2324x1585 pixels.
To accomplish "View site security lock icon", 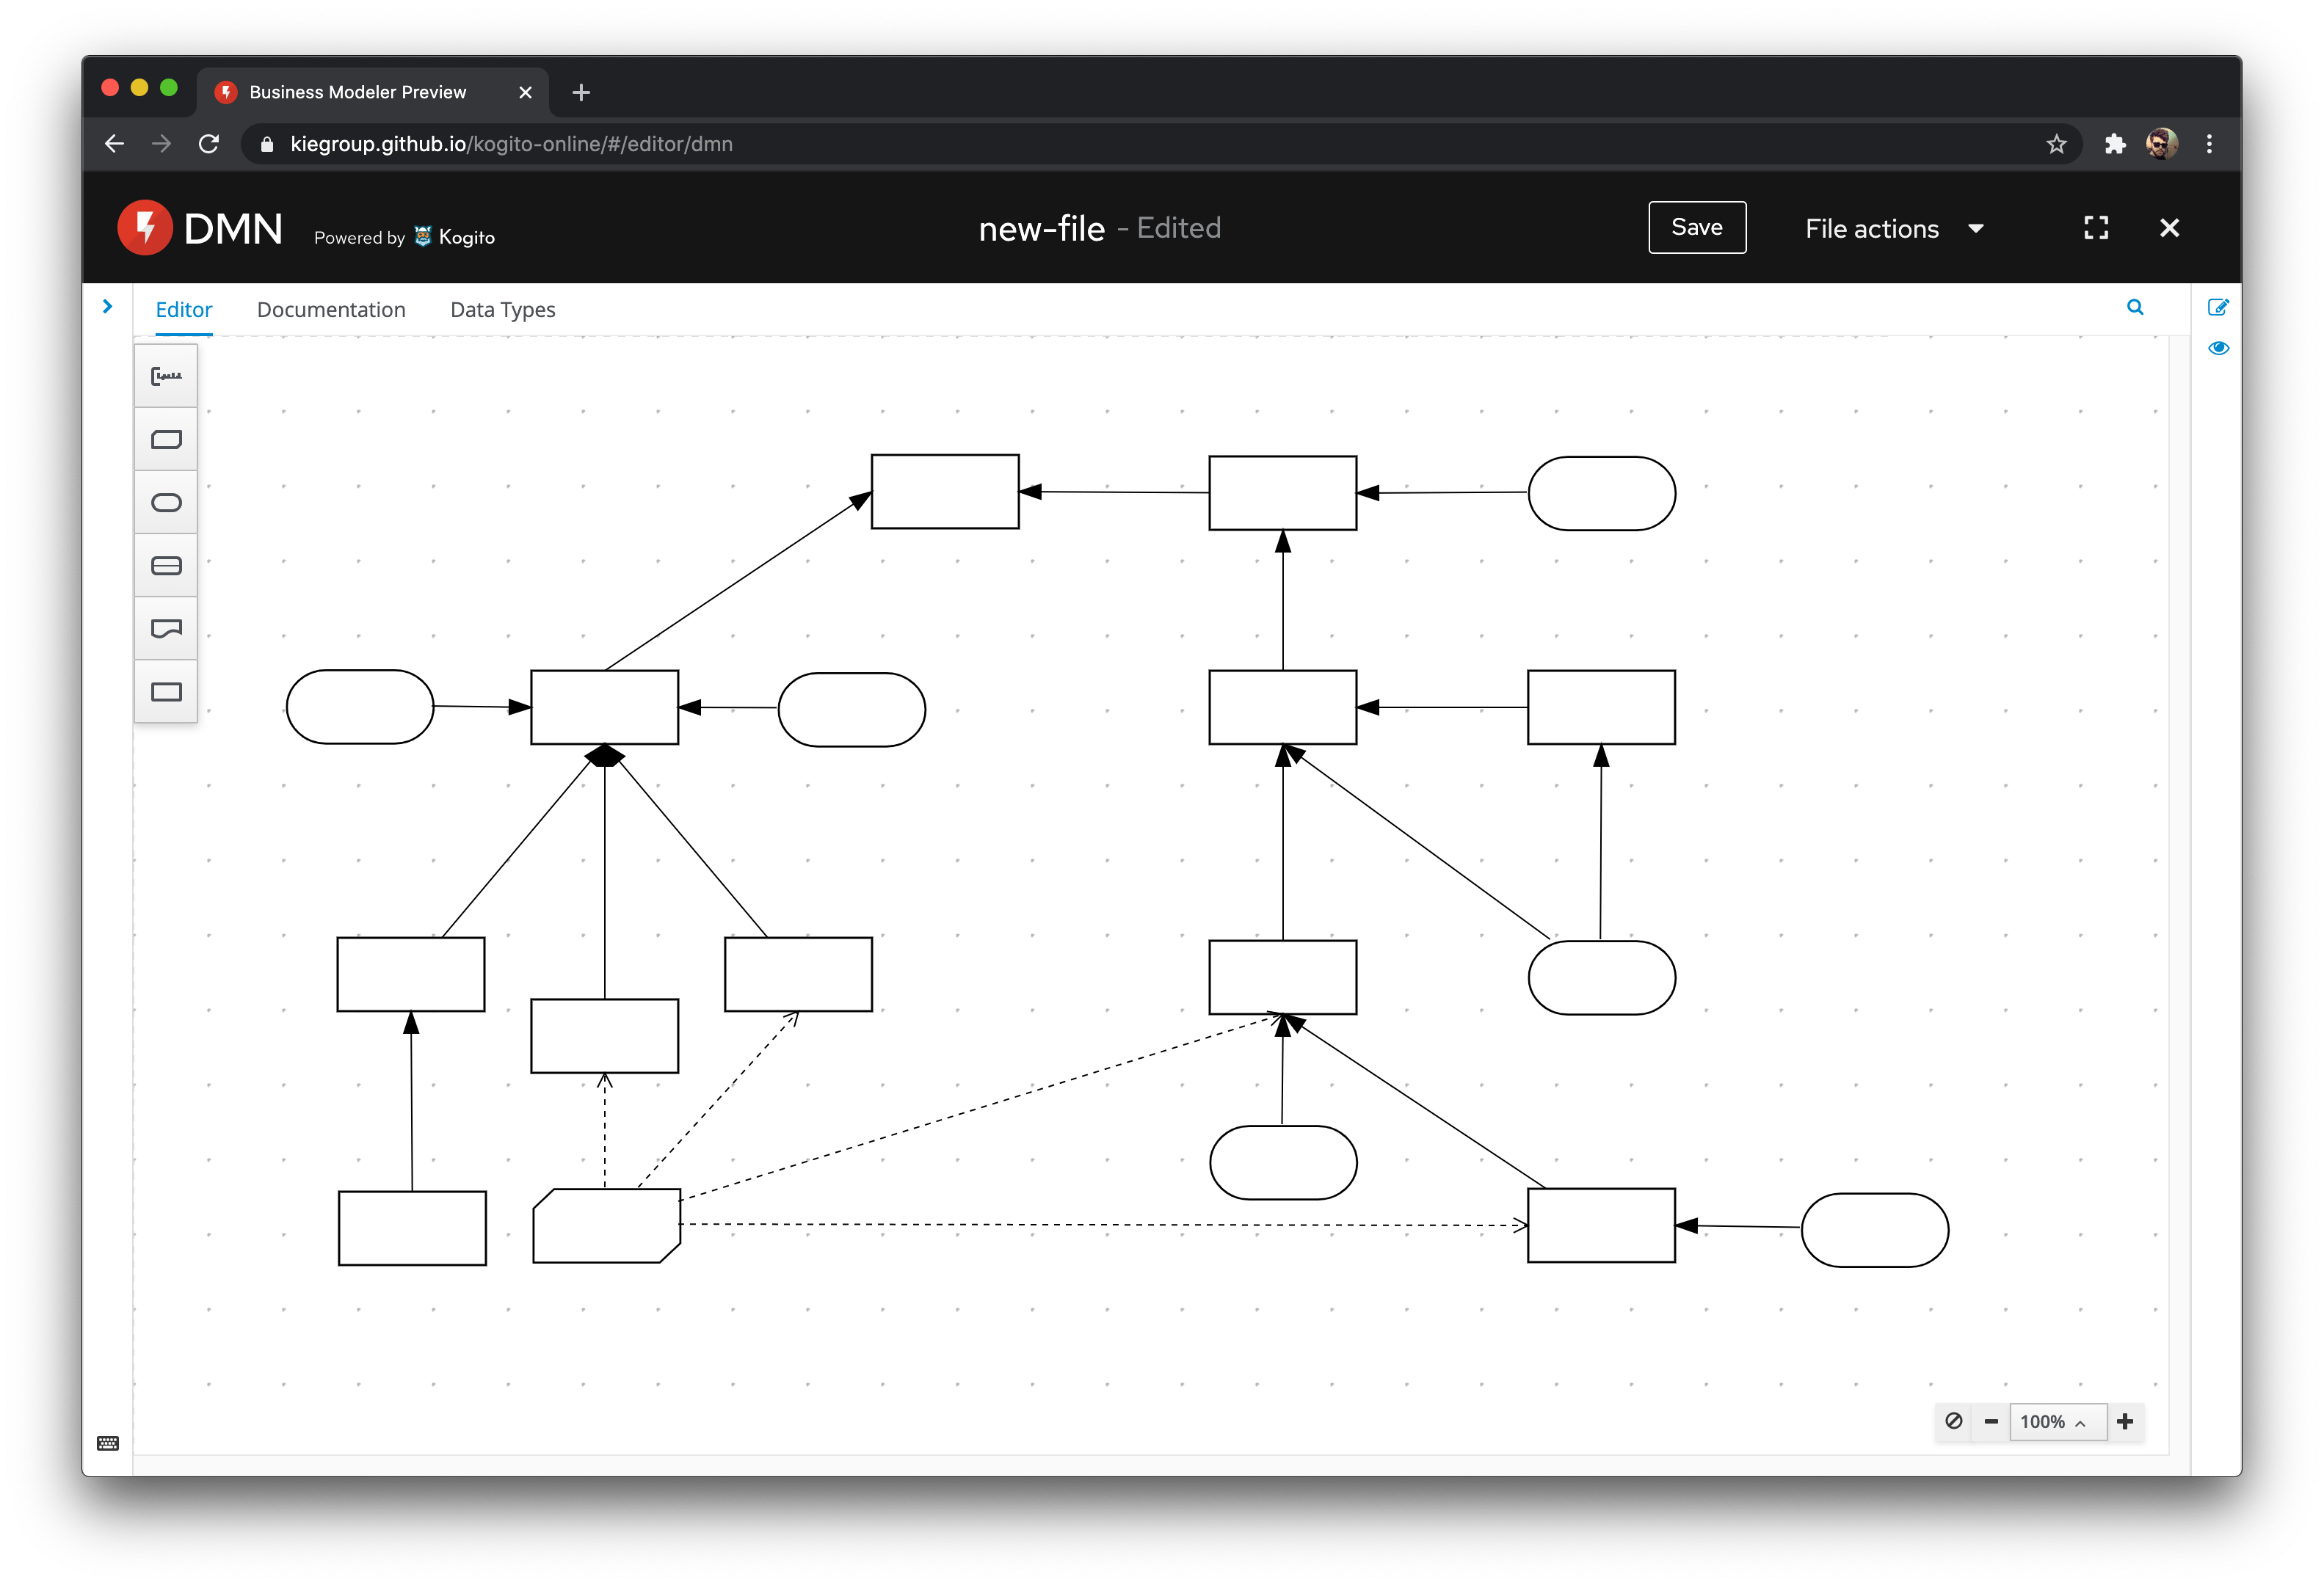I will [267, 144].
